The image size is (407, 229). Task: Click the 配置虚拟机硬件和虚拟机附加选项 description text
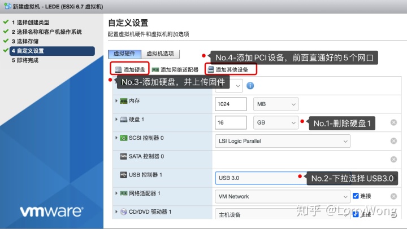click(x=149, y=34)
